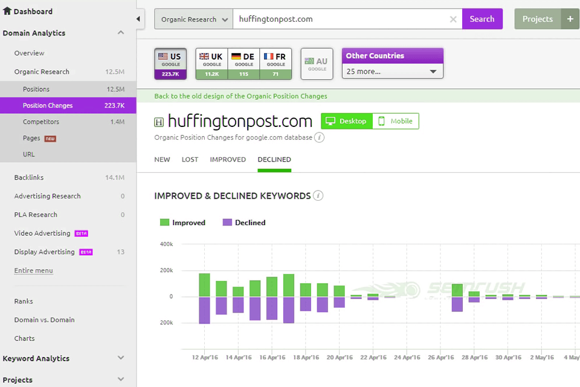
Task: Toggle Declined series in chart legend
Action: tap(244, 223)
